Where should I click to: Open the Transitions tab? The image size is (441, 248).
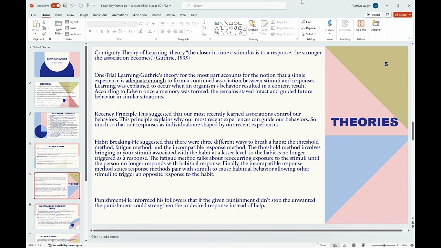pyautogui.click(x=100, y=15)
